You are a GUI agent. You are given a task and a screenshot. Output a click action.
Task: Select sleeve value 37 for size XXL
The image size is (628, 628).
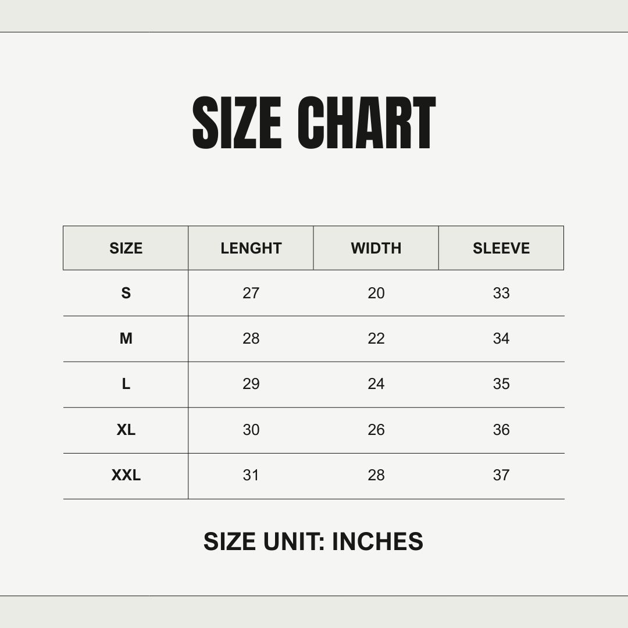(501, 475)
